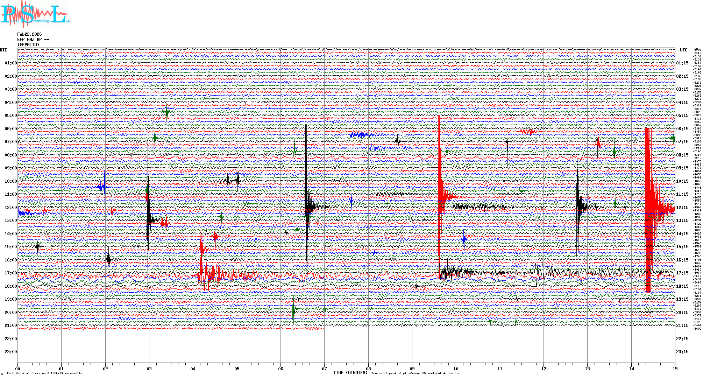703x378 pixels.
Task: Click the (EFPALIO) station name label
Action: (x=28, y=45)
